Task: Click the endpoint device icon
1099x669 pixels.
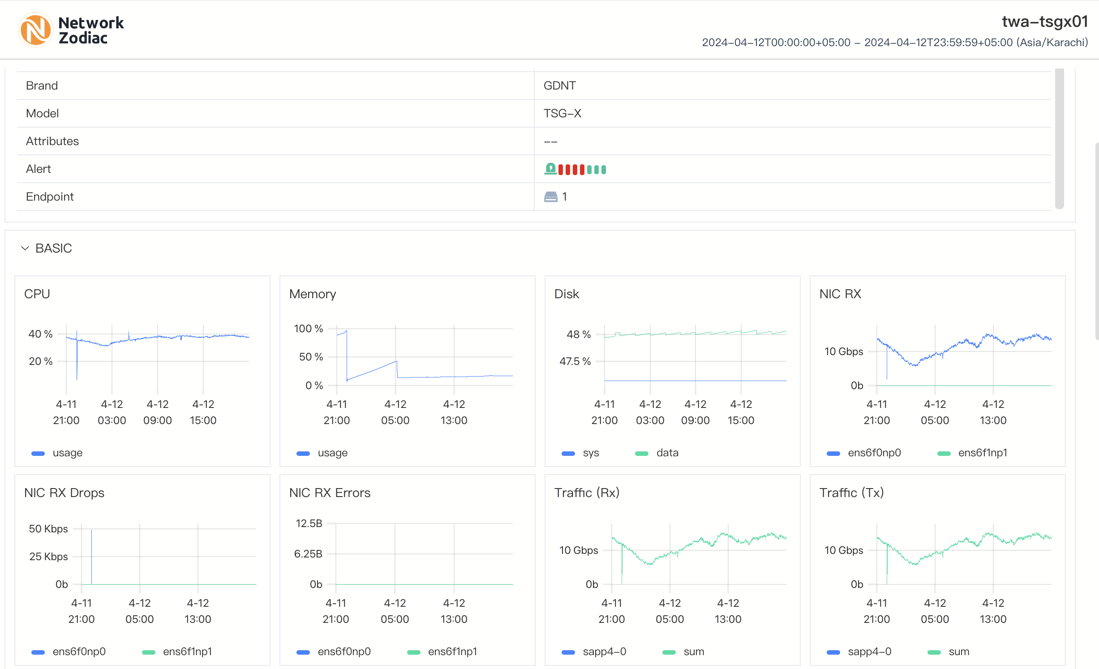Action: 550,197
